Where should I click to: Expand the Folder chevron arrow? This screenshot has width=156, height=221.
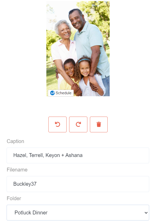pyautogui.click(x=146, y=213)
